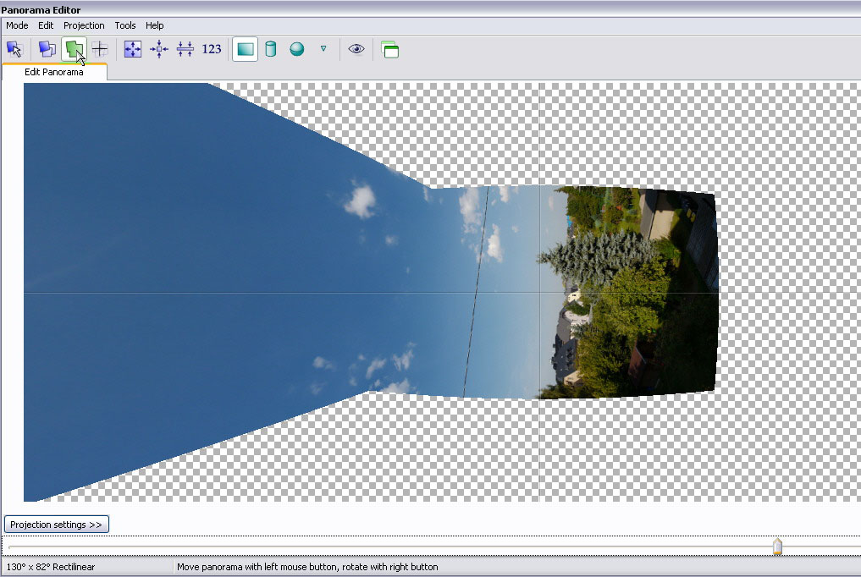Open the projection type dropdown arrow
Viewport: 861px width, 577px height.
[x=323, y=49]
